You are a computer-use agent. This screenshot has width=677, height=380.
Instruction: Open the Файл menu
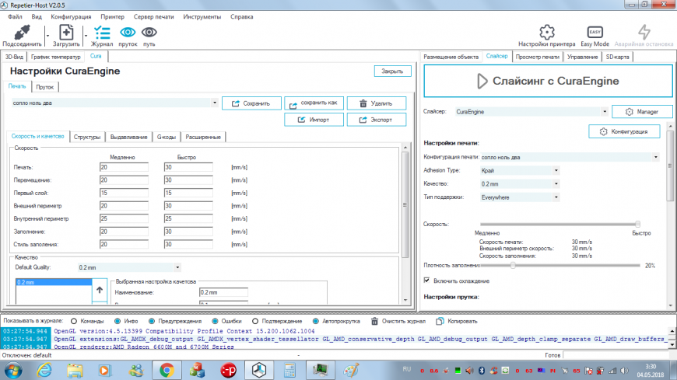(x=15, y=17)
